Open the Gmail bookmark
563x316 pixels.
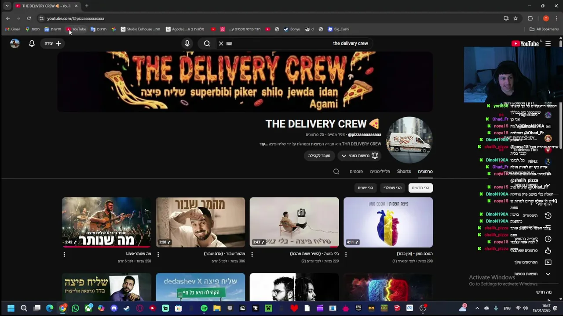(12, 29)
